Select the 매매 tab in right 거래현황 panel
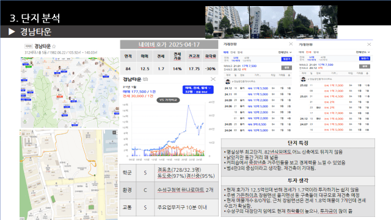The width and height of the screenshot is (391, 220). pyautogui.click(x=301, y=52)
